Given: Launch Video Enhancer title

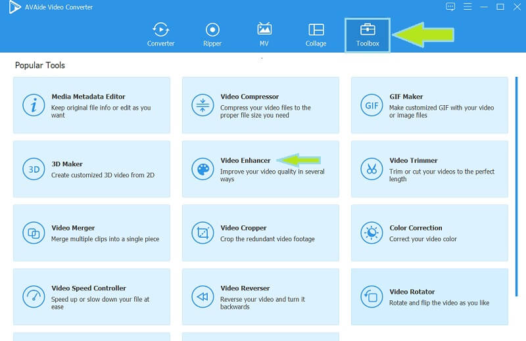Looking at the screenshot, I should (x=245, y=160).
